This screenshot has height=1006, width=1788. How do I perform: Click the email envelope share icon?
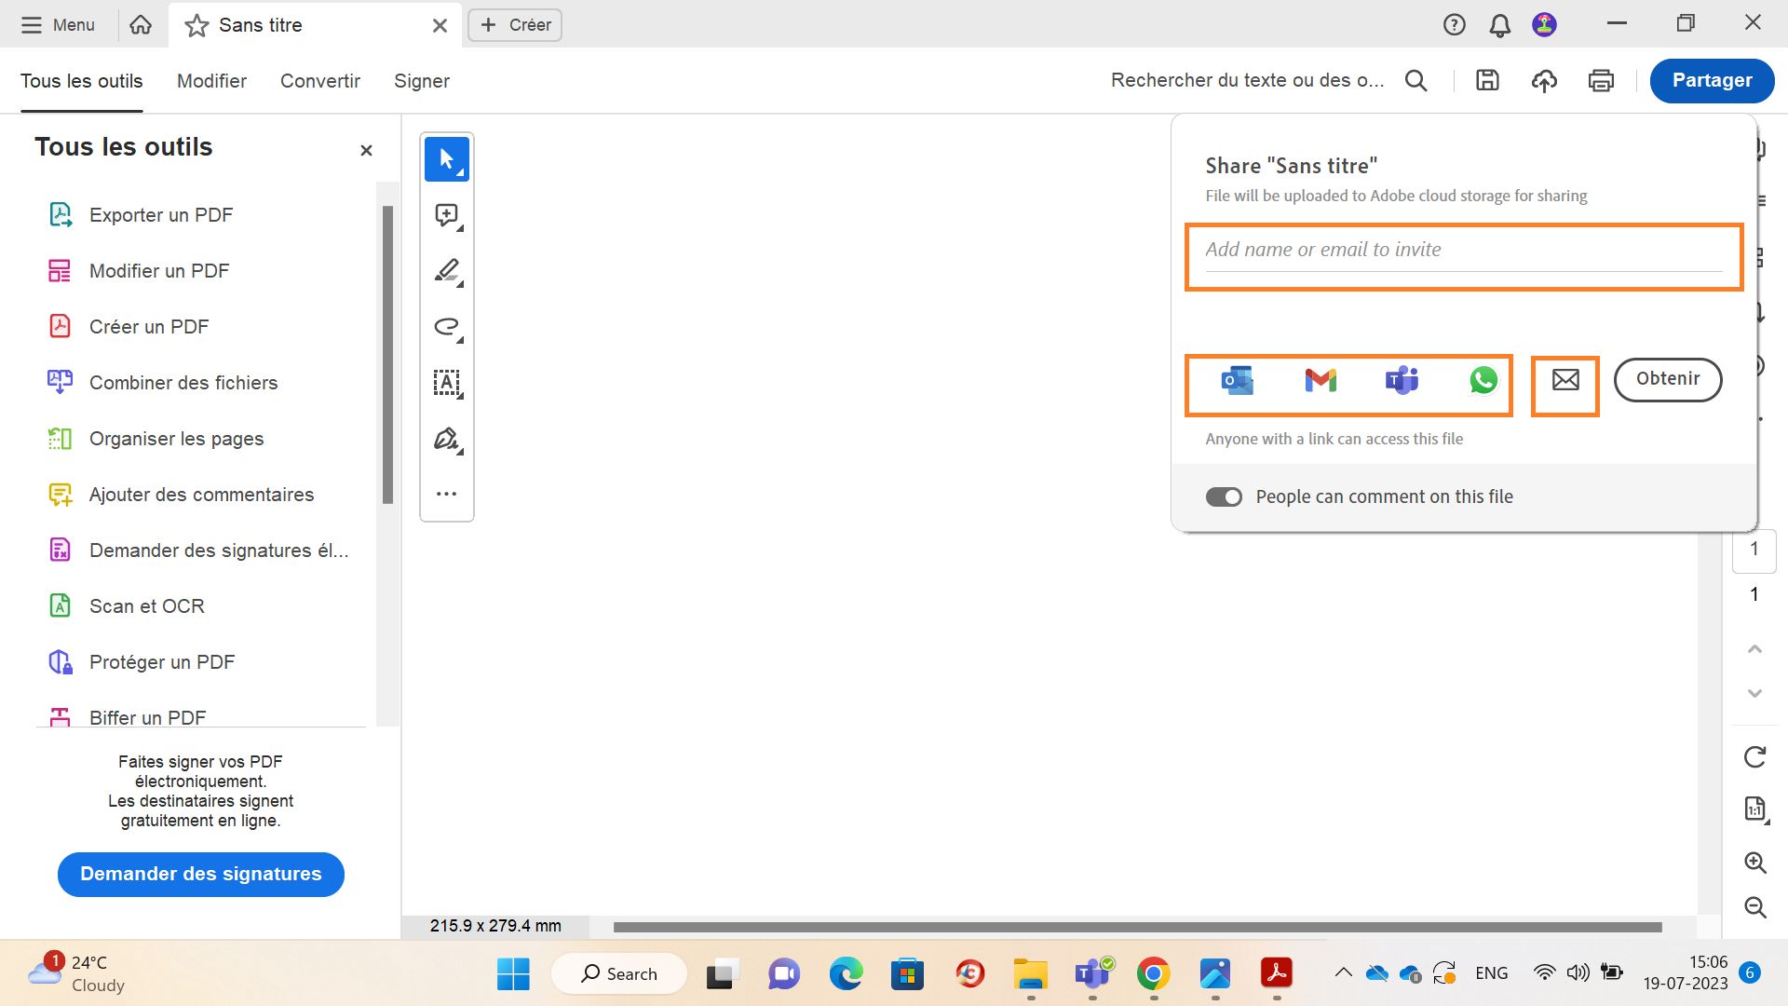click(x=1565, y=380)
